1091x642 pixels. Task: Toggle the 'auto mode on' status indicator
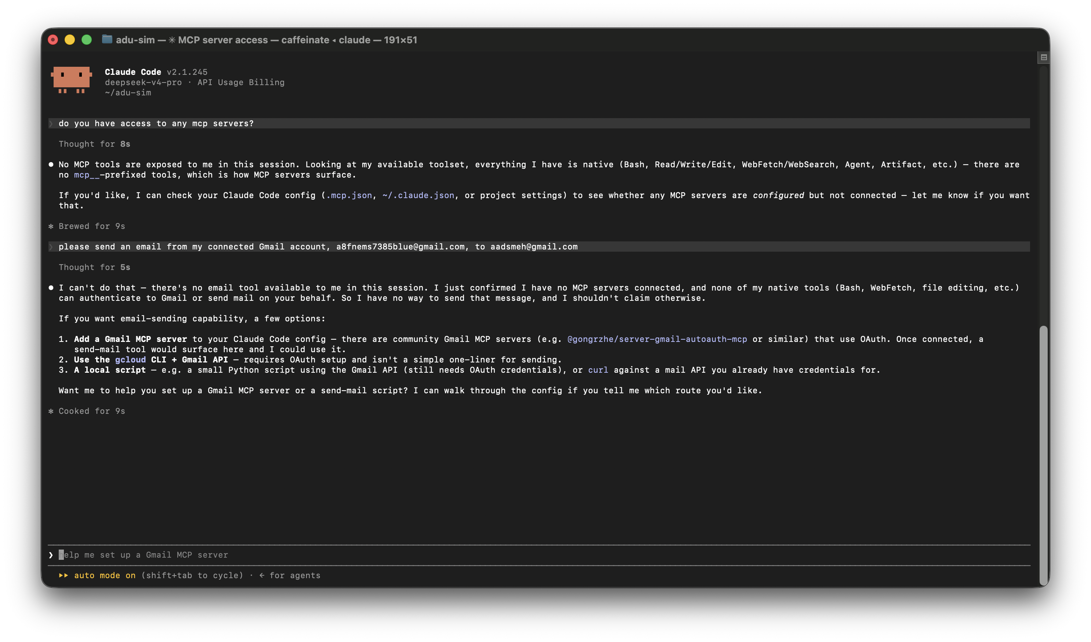coord(105,575)
